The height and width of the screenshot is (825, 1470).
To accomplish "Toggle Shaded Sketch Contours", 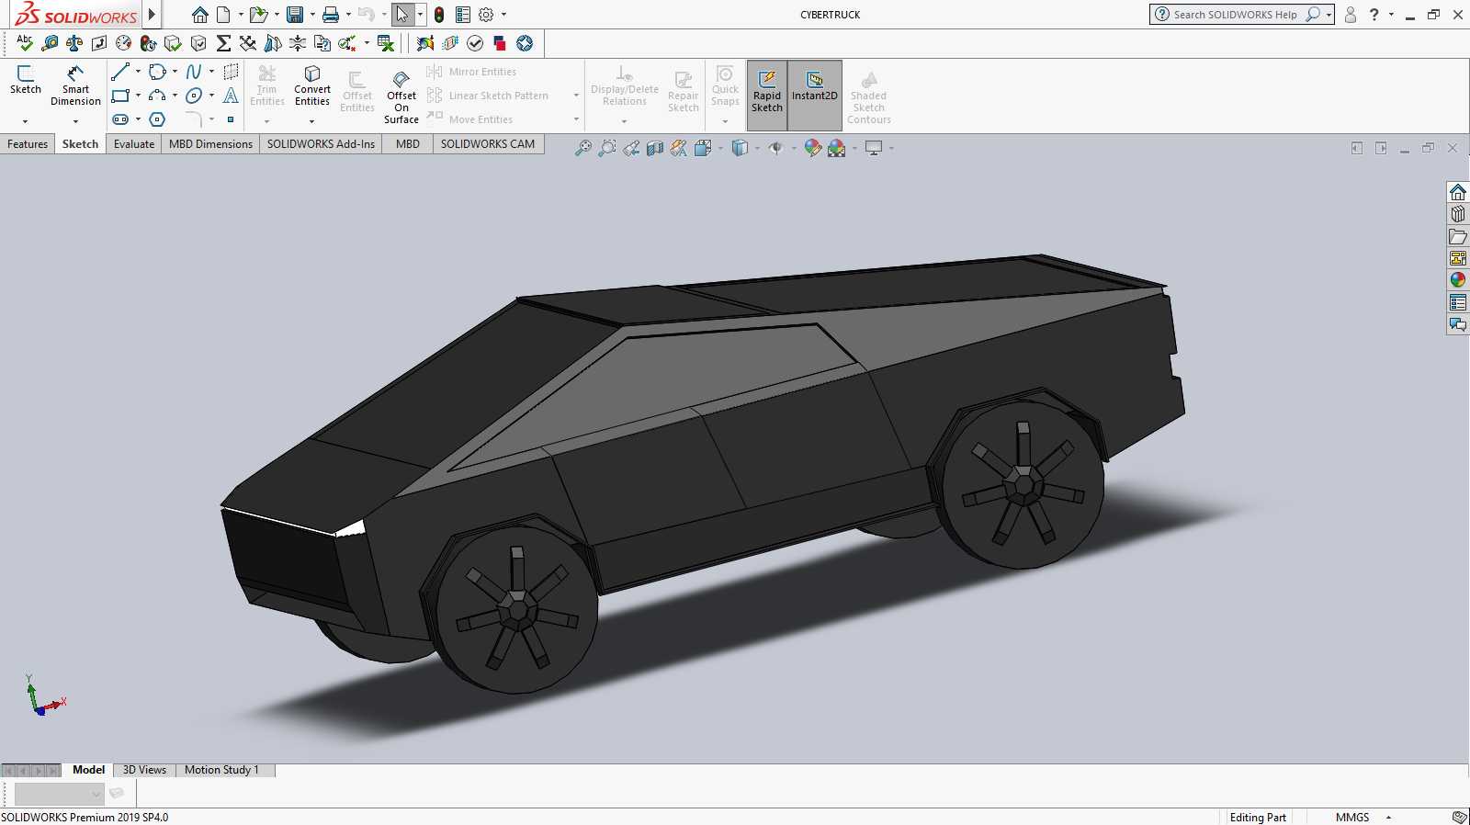I will tap(869, 96).
